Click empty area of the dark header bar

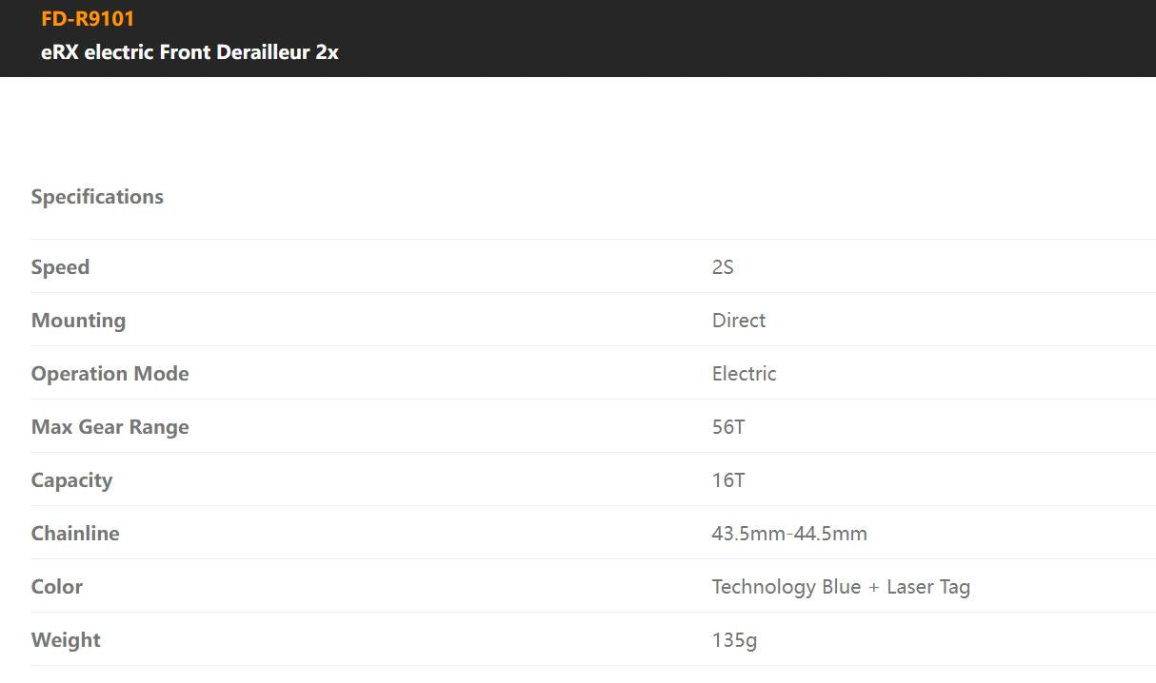[x=762, y=38]
